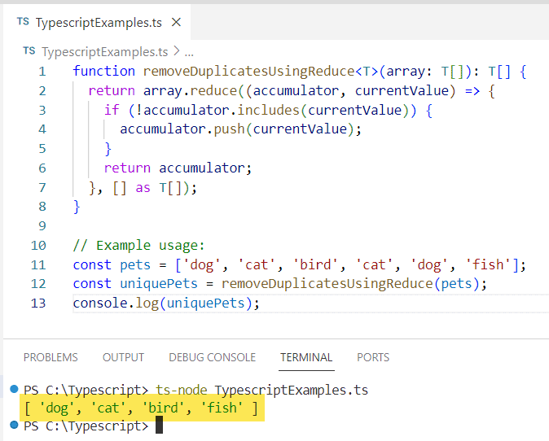549x441 pixels.
Task: Click the '// Example usage:' comment
Action: click(x=138, y=246)
